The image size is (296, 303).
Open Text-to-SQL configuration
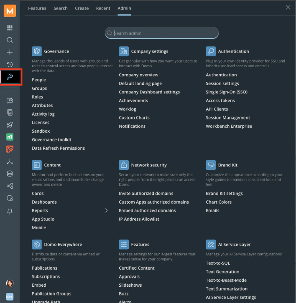218,263
